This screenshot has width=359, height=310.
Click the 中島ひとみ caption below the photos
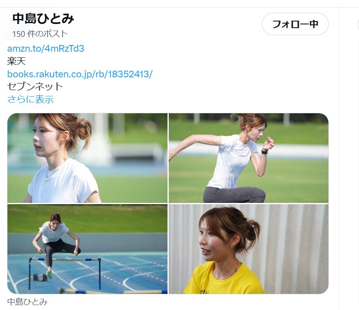pos(27,302)
